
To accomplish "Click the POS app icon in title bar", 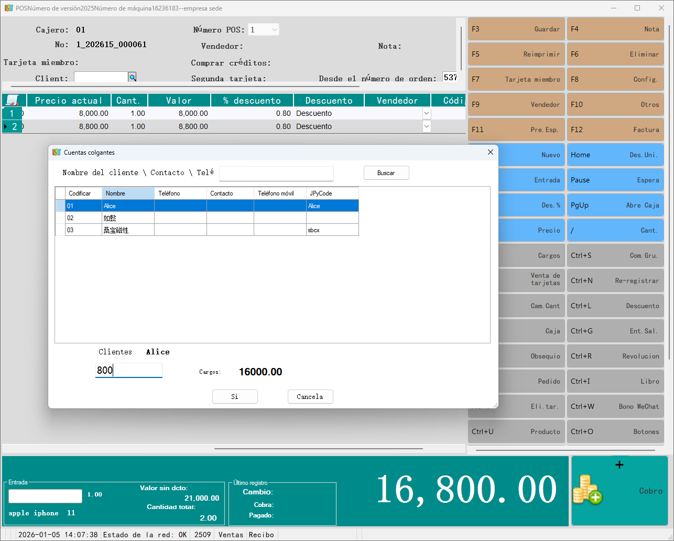I will (8, 8).
